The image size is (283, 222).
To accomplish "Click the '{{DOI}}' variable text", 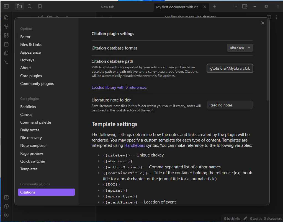I will pos(111,184).
